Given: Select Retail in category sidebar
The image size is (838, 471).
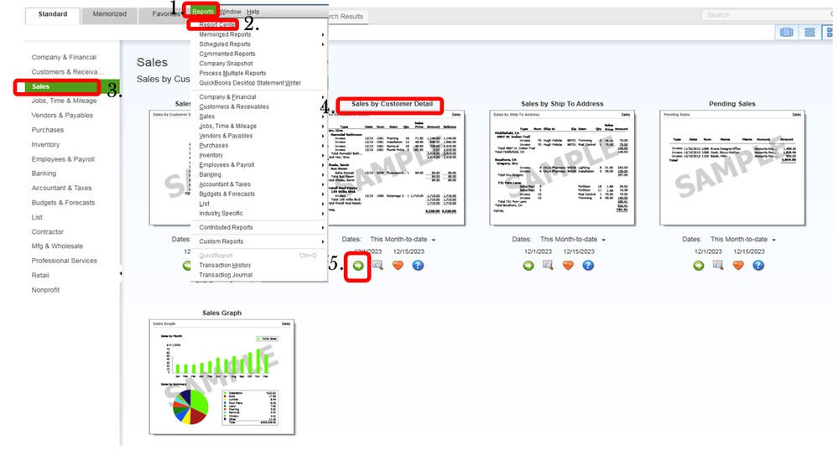Looking at the screenshot, I should tap(40, 276).
